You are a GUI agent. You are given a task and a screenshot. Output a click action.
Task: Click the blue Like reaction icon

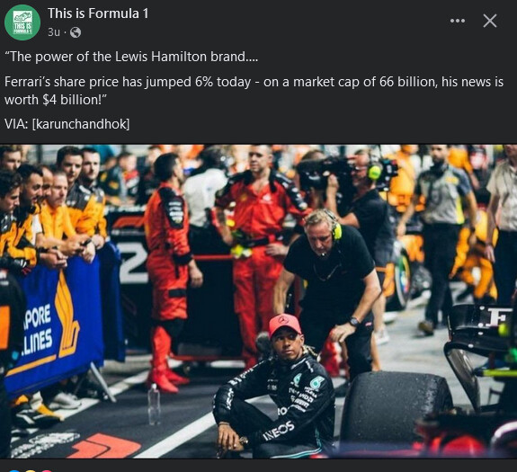click(x=15, y=471)
